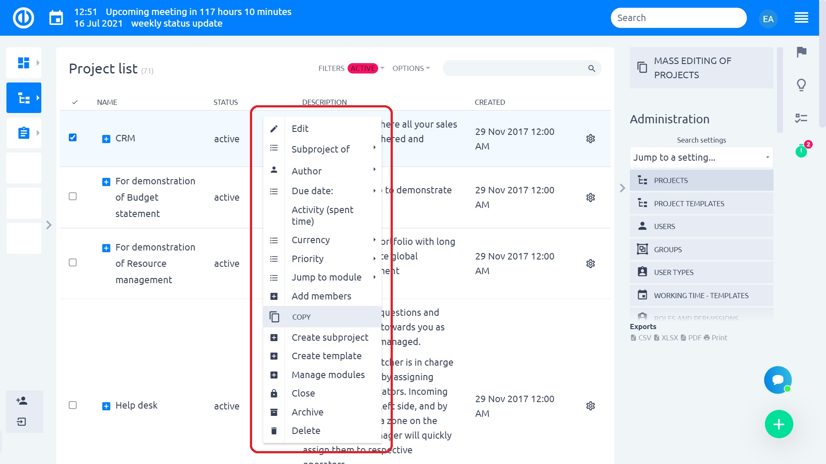826x464 pixels.
Task: Expand CRM project subprojects plus icon
Action: tap(106, 139)
